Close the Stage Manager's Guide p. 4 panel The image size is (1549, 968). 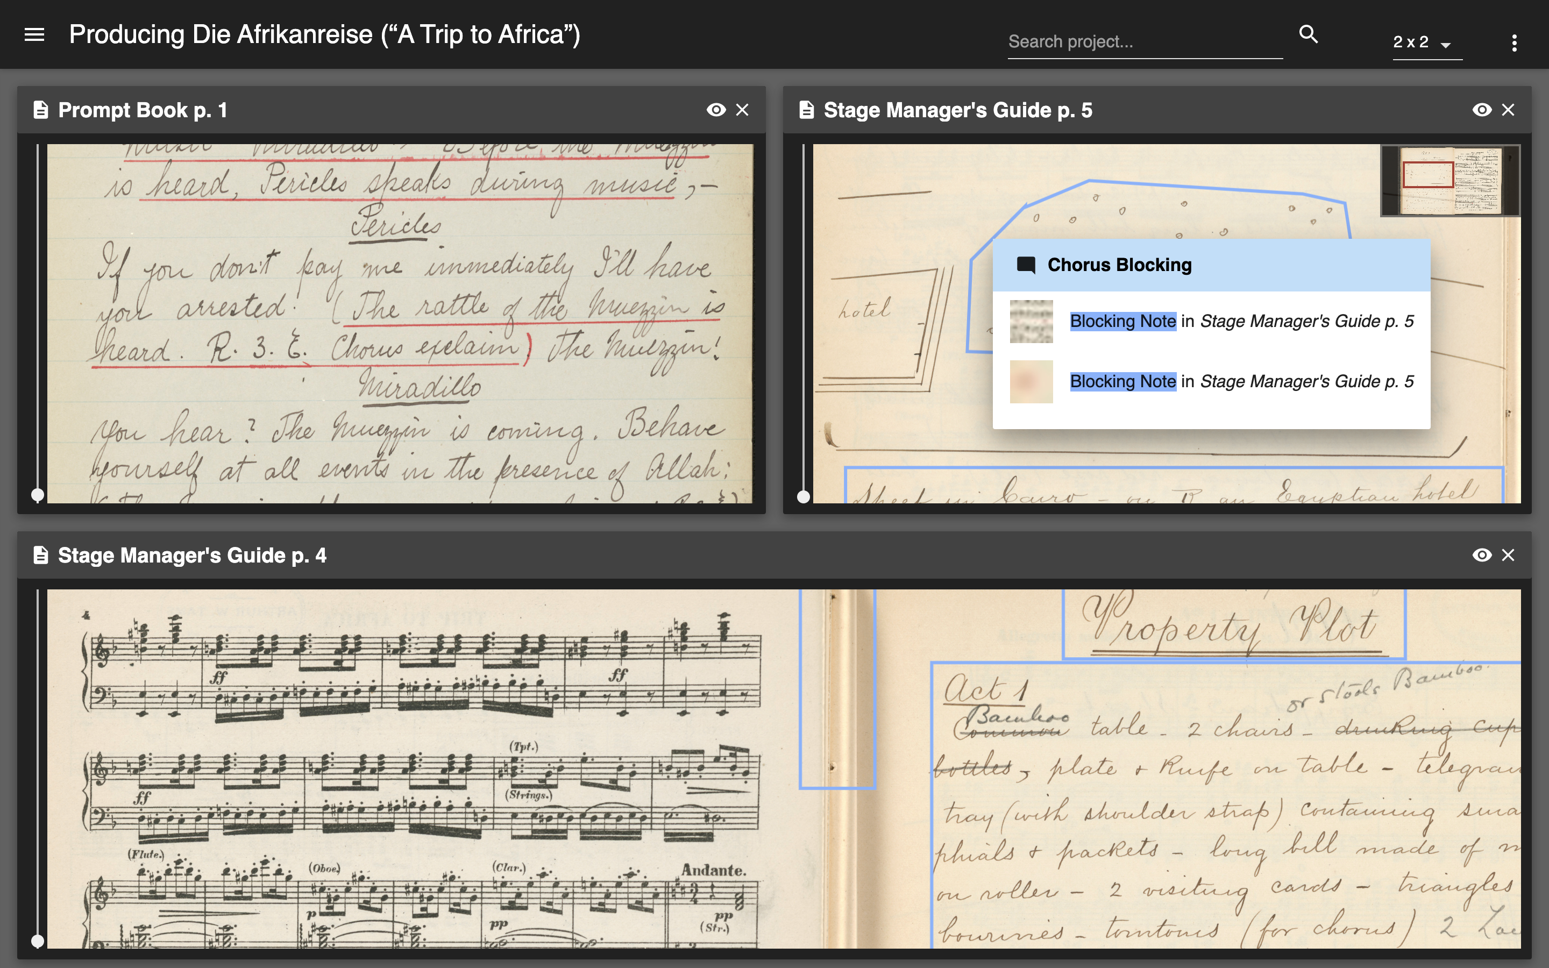click(1508, 555)
